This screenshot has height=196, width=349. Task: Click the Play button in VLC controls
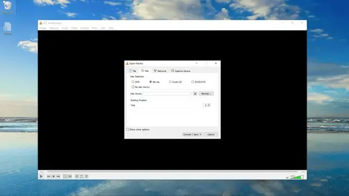coord(41,176)
